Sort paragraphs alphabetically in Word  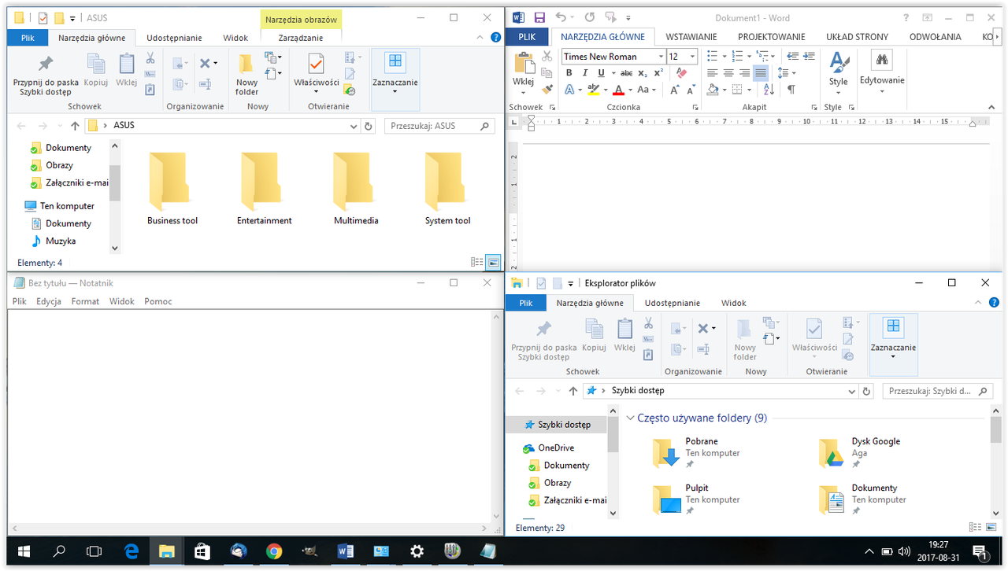769,90
